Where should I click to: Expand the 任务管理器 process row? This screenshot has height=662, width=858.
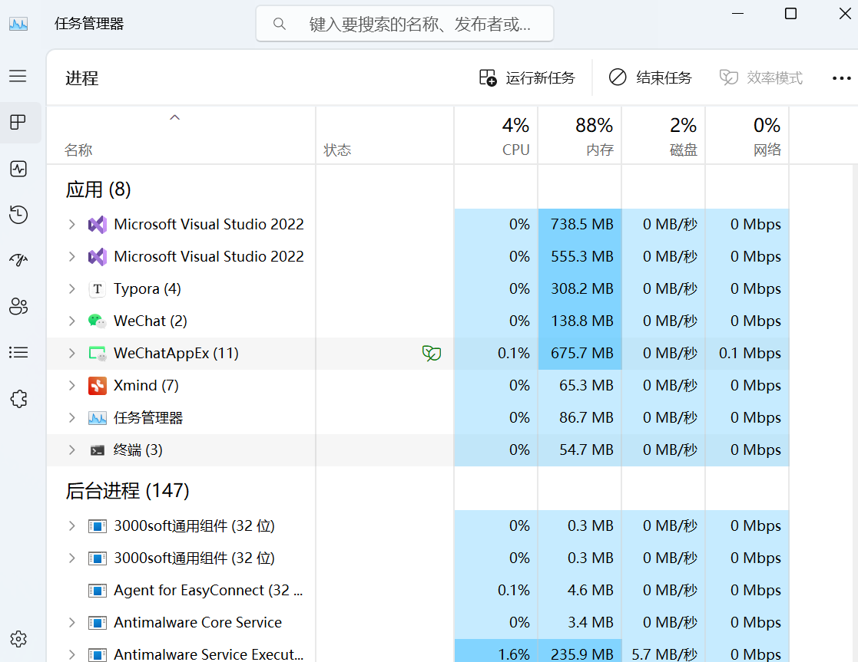point(71,417)
